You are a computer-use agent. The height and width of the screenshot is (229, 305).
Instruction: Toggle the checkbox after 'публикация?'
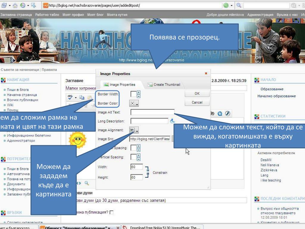click(111, 212)
